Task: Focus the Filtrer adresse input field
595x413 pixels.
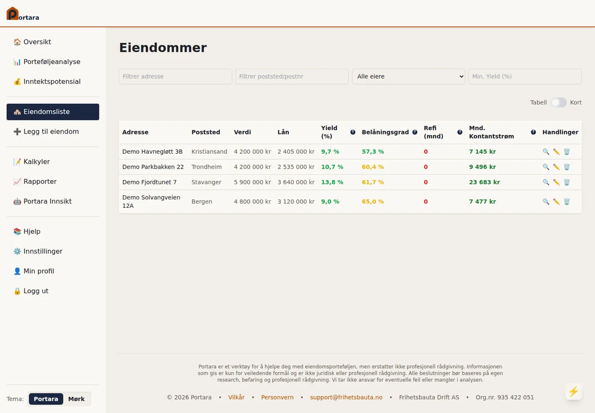Action: 175,76
